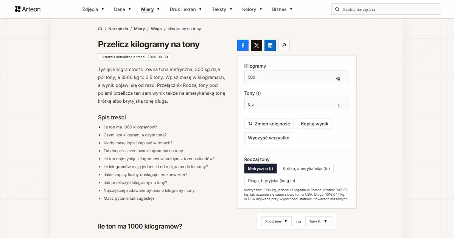Viewport: 454px width, 238px height.
Task: Focus the Szukaj narzędzia search field
Action: tap(386, 9)
